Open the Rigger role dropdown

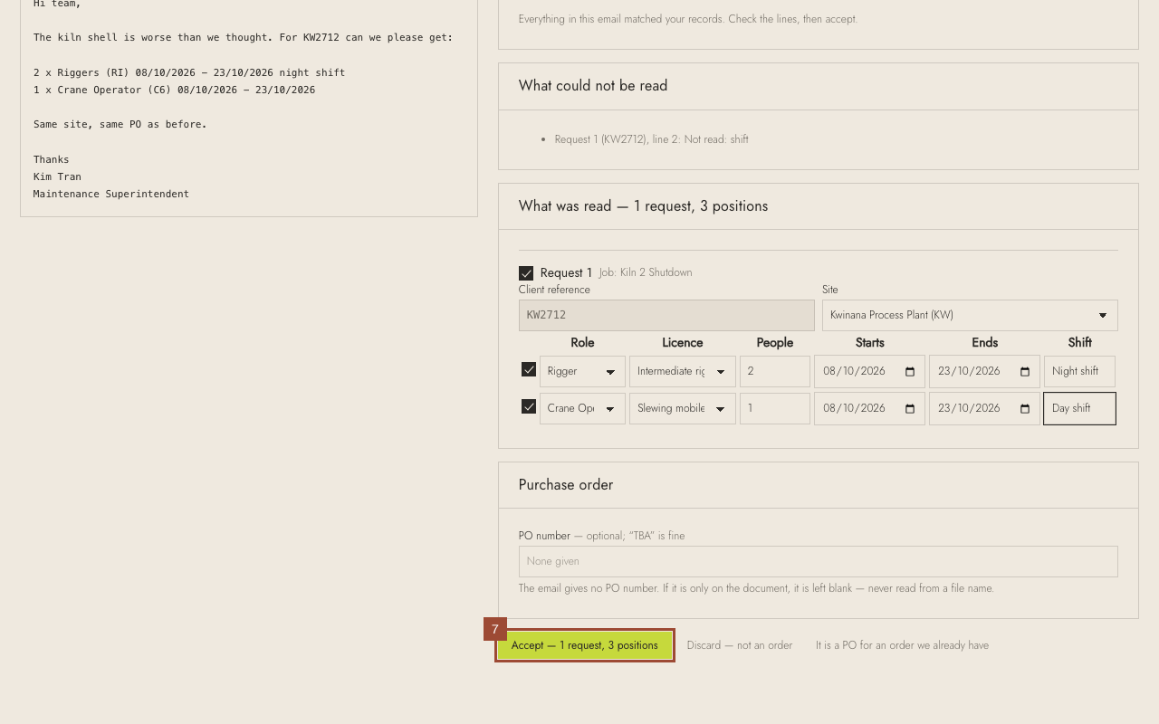click(x=582, y=371)
